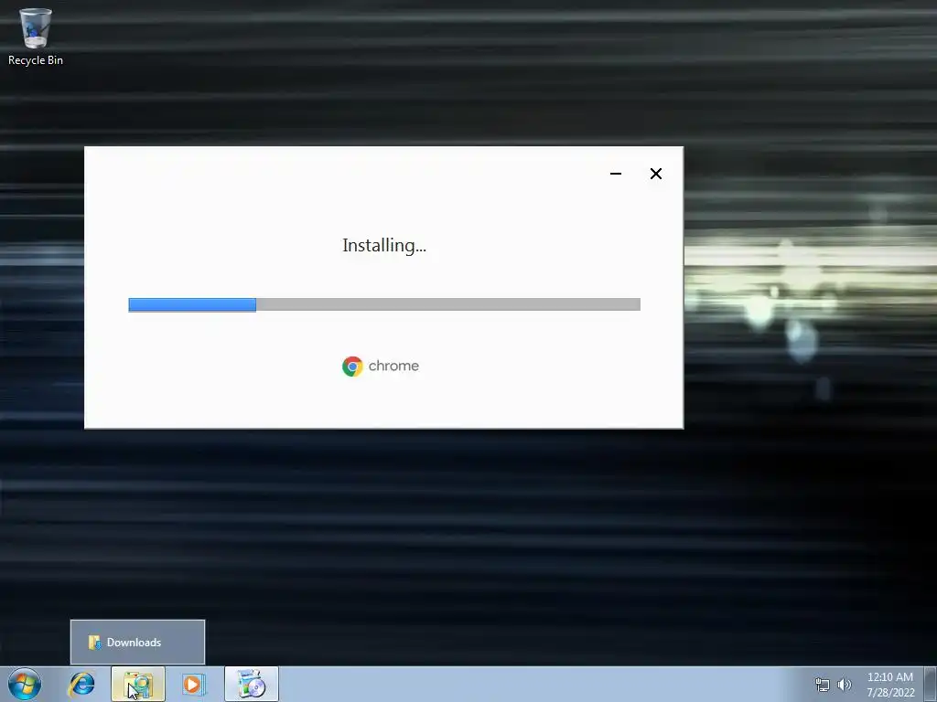Close the Chrome installer window
The image size is (937, 702).
click(x=655, y=174)
